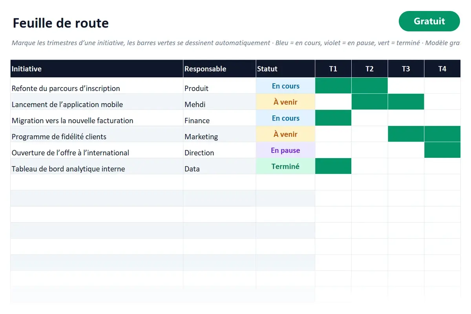Viewport: 471px width, 314px height.
Task: Select the Mehdi responsable cell
Action: point(219,102)
